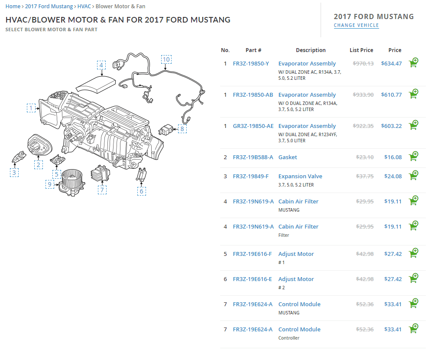The image size is (435, 350).
Task: Add Expansion Valve to cart
Action: point(413,175)
